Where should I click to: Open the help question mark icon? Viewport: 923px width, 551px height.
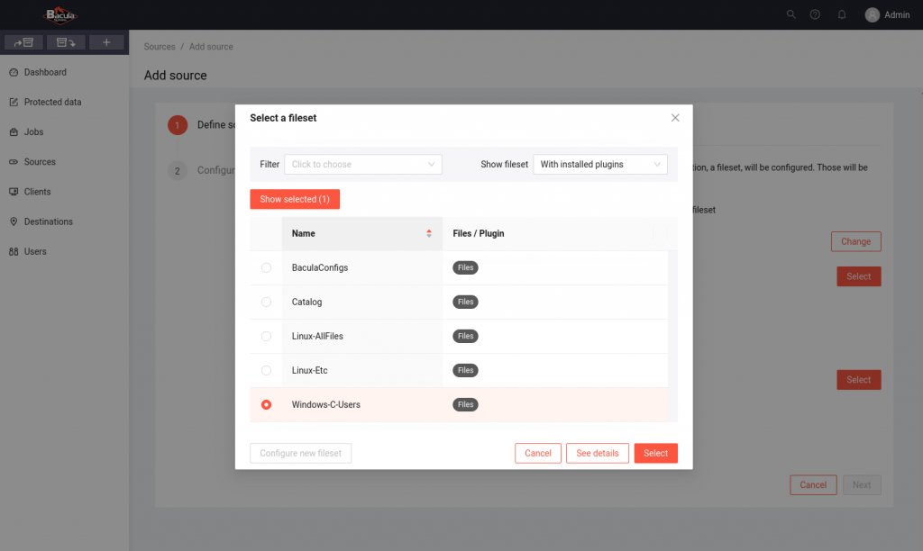click(815, 14)
